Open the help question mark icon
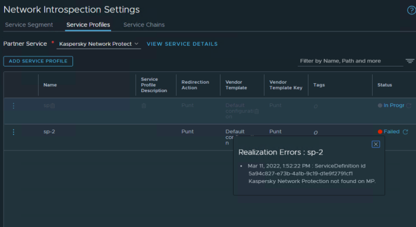Screen dimensions: 416x227 point(411,10)
